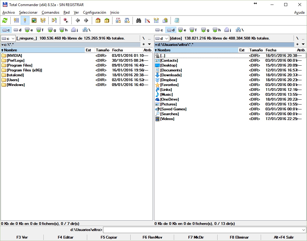Click F8 Eliminar button
307x241 pixels.
click(x=239, y=237)
